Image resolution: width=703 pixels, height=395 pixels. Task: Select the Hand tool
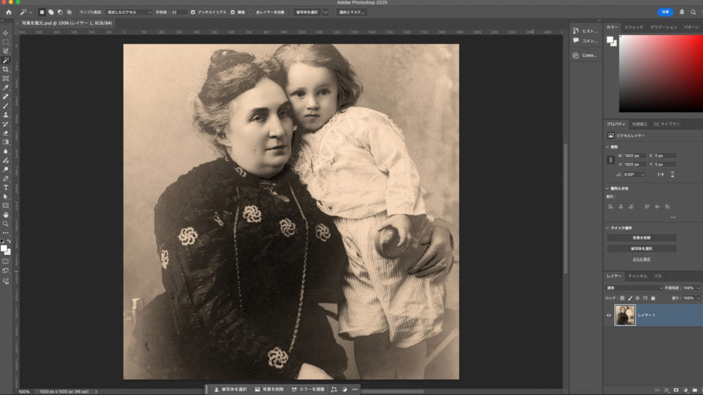tap(5, 215)
